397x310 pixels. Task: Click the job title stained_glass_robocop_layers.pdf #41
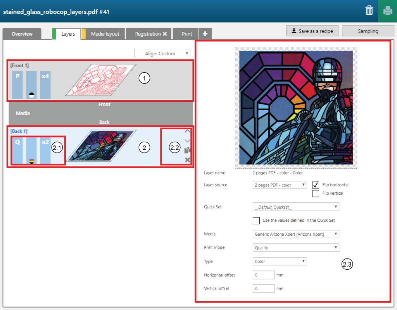56,12
